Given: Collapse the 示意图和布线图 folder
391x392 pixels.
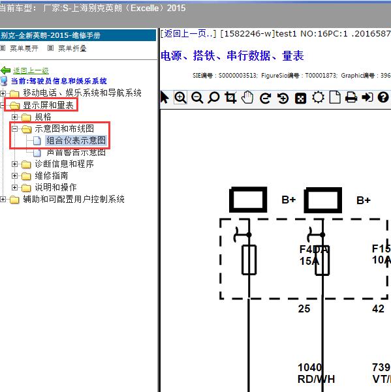Looking at the screenshot, I should pos(14,128).
